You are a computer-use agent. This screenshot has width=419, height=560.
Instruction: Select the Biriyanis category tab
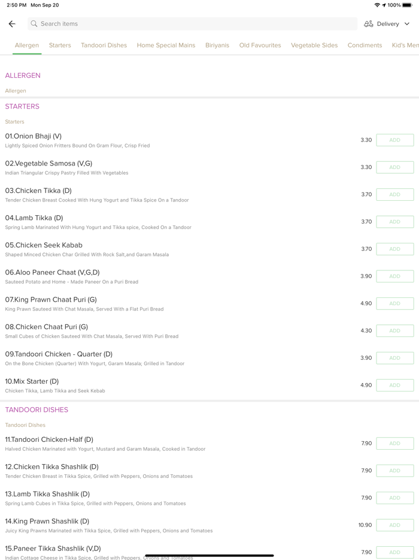click(217, 45)
